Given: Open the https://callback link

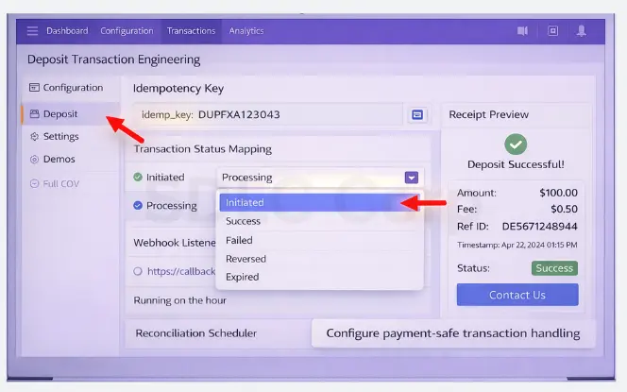Looking at the screenshot, I should (181, 271).
